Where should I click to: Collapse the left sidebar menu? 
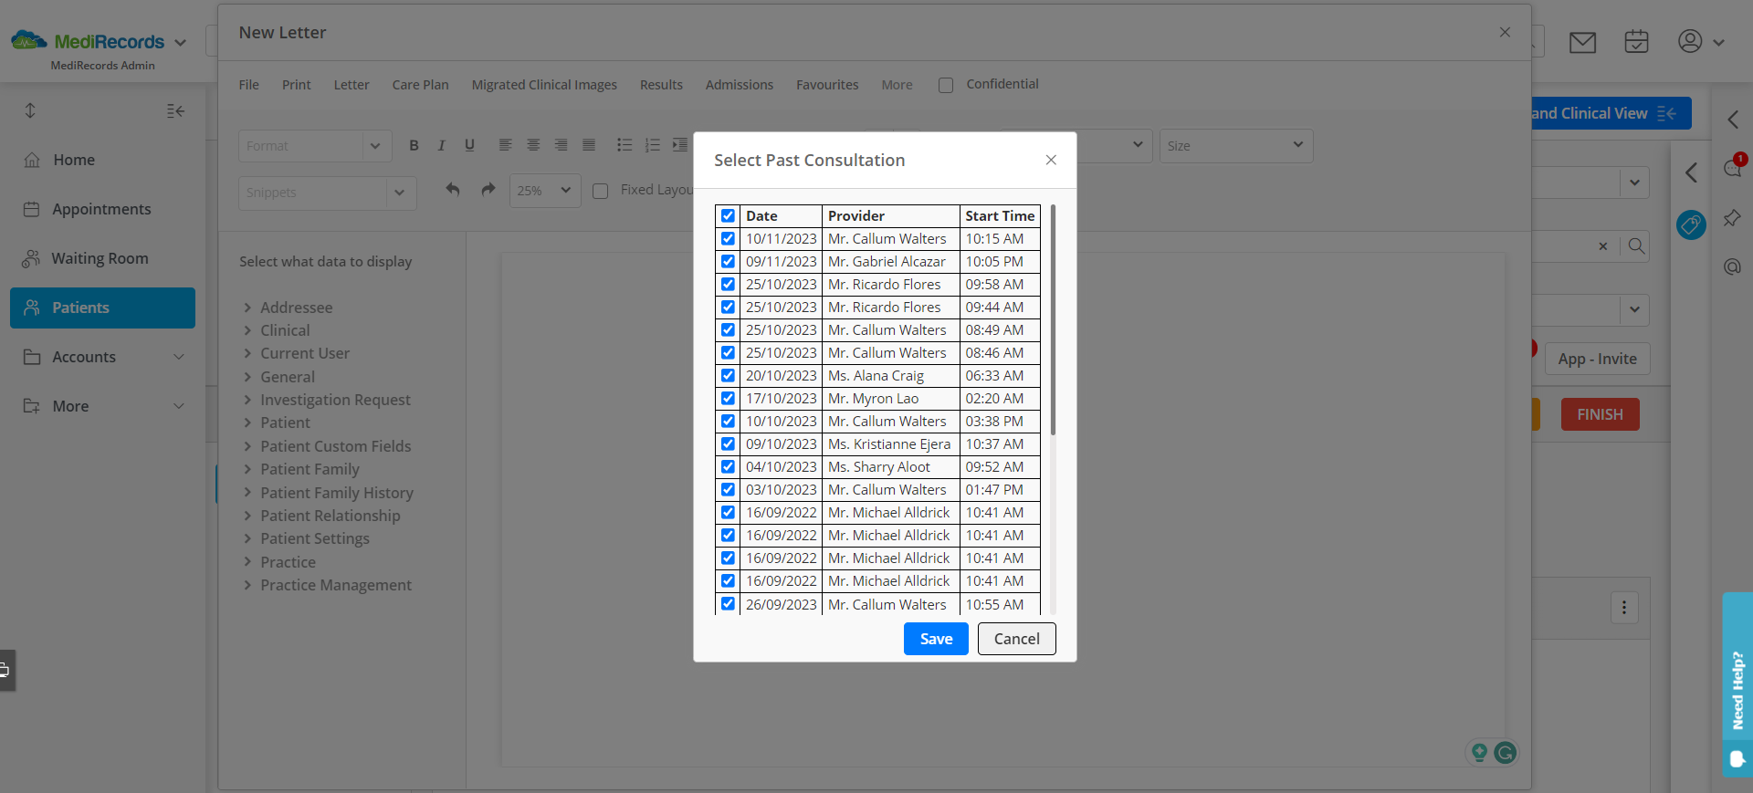(175, 111)
